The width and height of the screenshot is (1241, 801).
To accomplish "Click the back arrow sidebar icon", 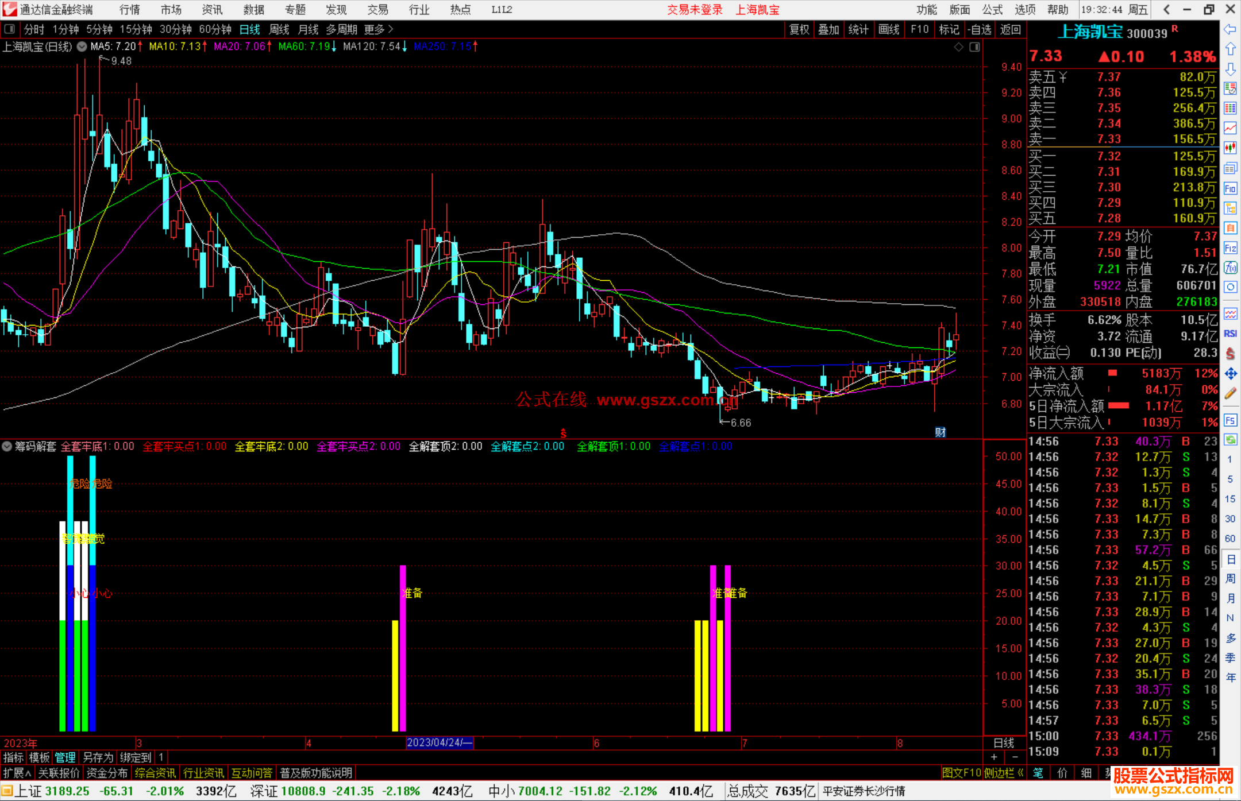I will coord(1230,29).
